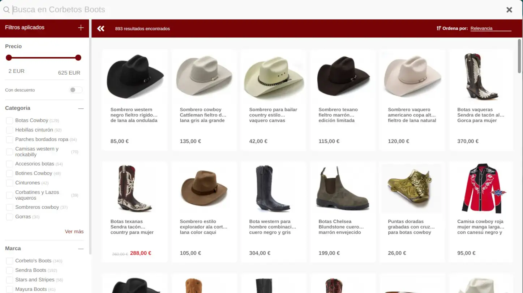
Task: Collapse the Categoria filter section
Action: [x=81, y=108]
